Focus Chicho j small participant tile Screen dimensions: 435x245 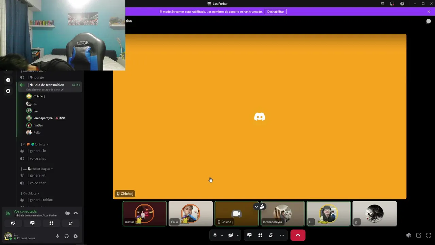pos(237,214)
